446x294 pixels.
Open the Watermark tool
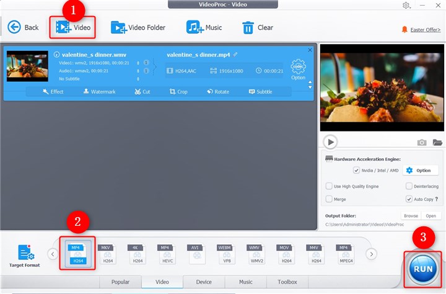click(x=99, y=91)
